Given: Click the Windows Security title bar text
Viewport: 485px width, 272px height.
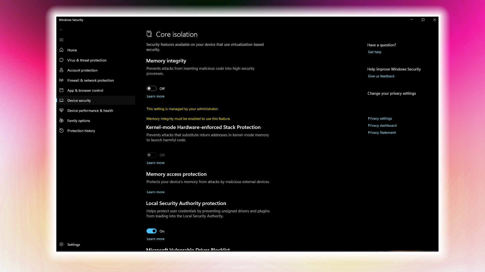Looking at the screenshot, I should (x=71, y=20).
